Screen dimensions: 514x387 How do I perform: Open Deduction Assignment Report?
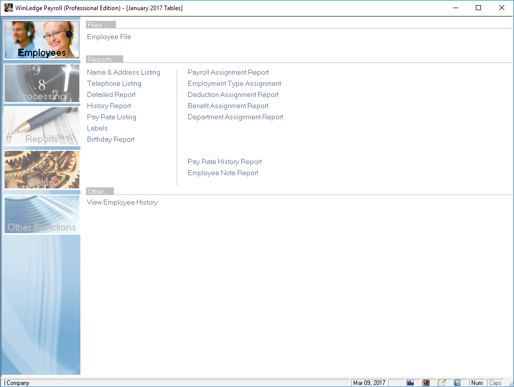(x=233, y=95)
